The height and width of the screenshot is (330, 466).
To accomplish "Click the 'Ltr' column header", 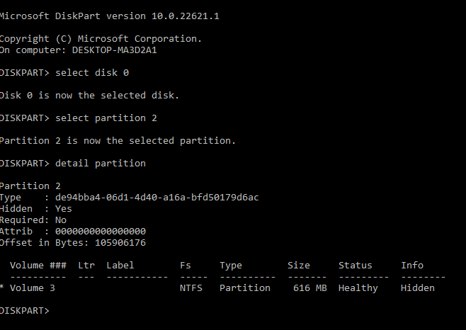I will [86, 266].
